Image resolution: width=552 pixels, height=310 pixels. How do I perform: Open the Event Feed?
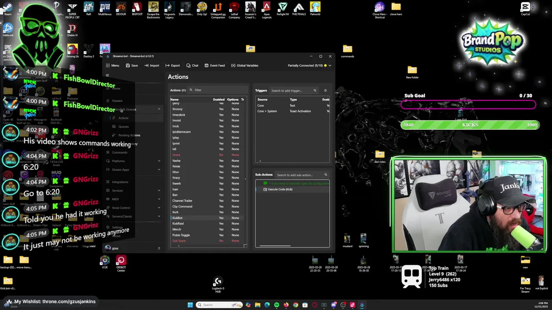point(214,65)
